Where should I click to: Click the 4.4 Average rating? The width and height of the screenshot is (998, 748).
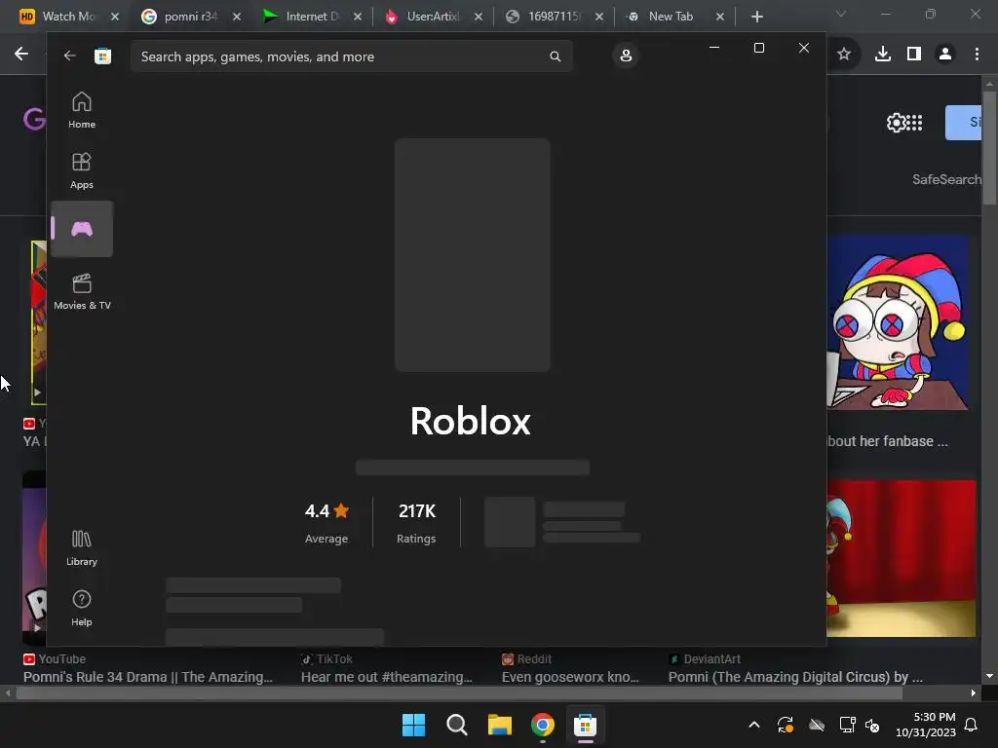[x=326, y=523]
